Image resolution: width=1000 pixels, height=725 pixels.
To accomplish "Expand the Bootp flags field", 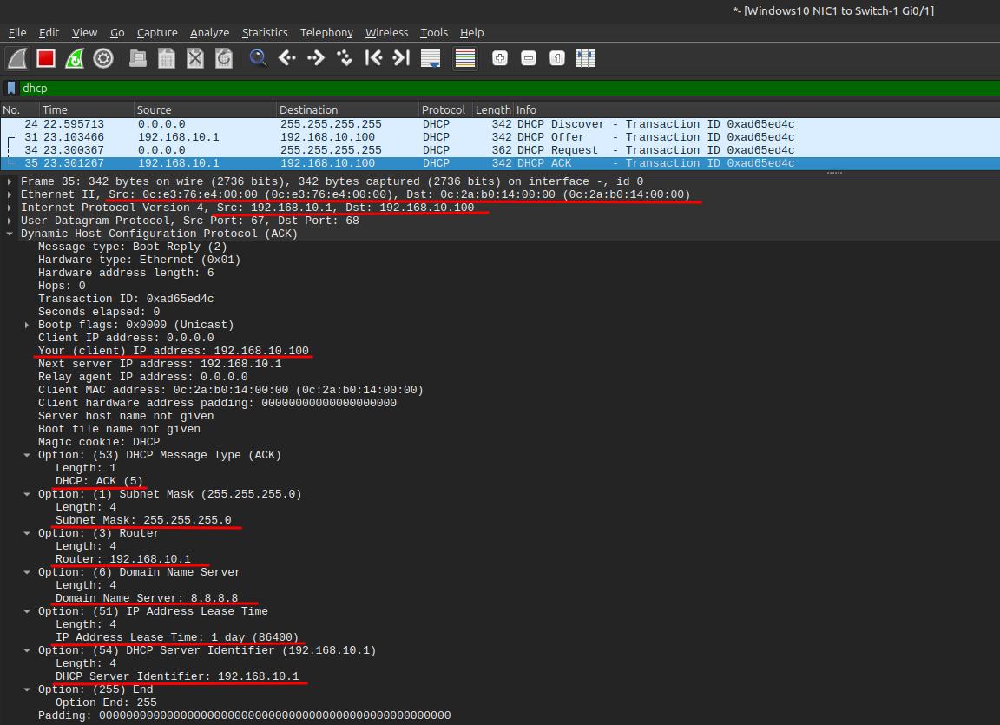I will [27, 325].
